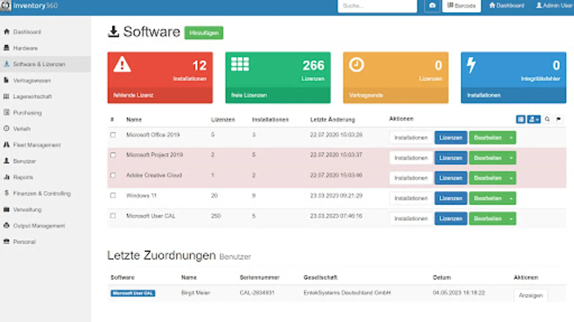Click the camera icon in top bar
Screen dimensions: 574x322
(432, 6)
